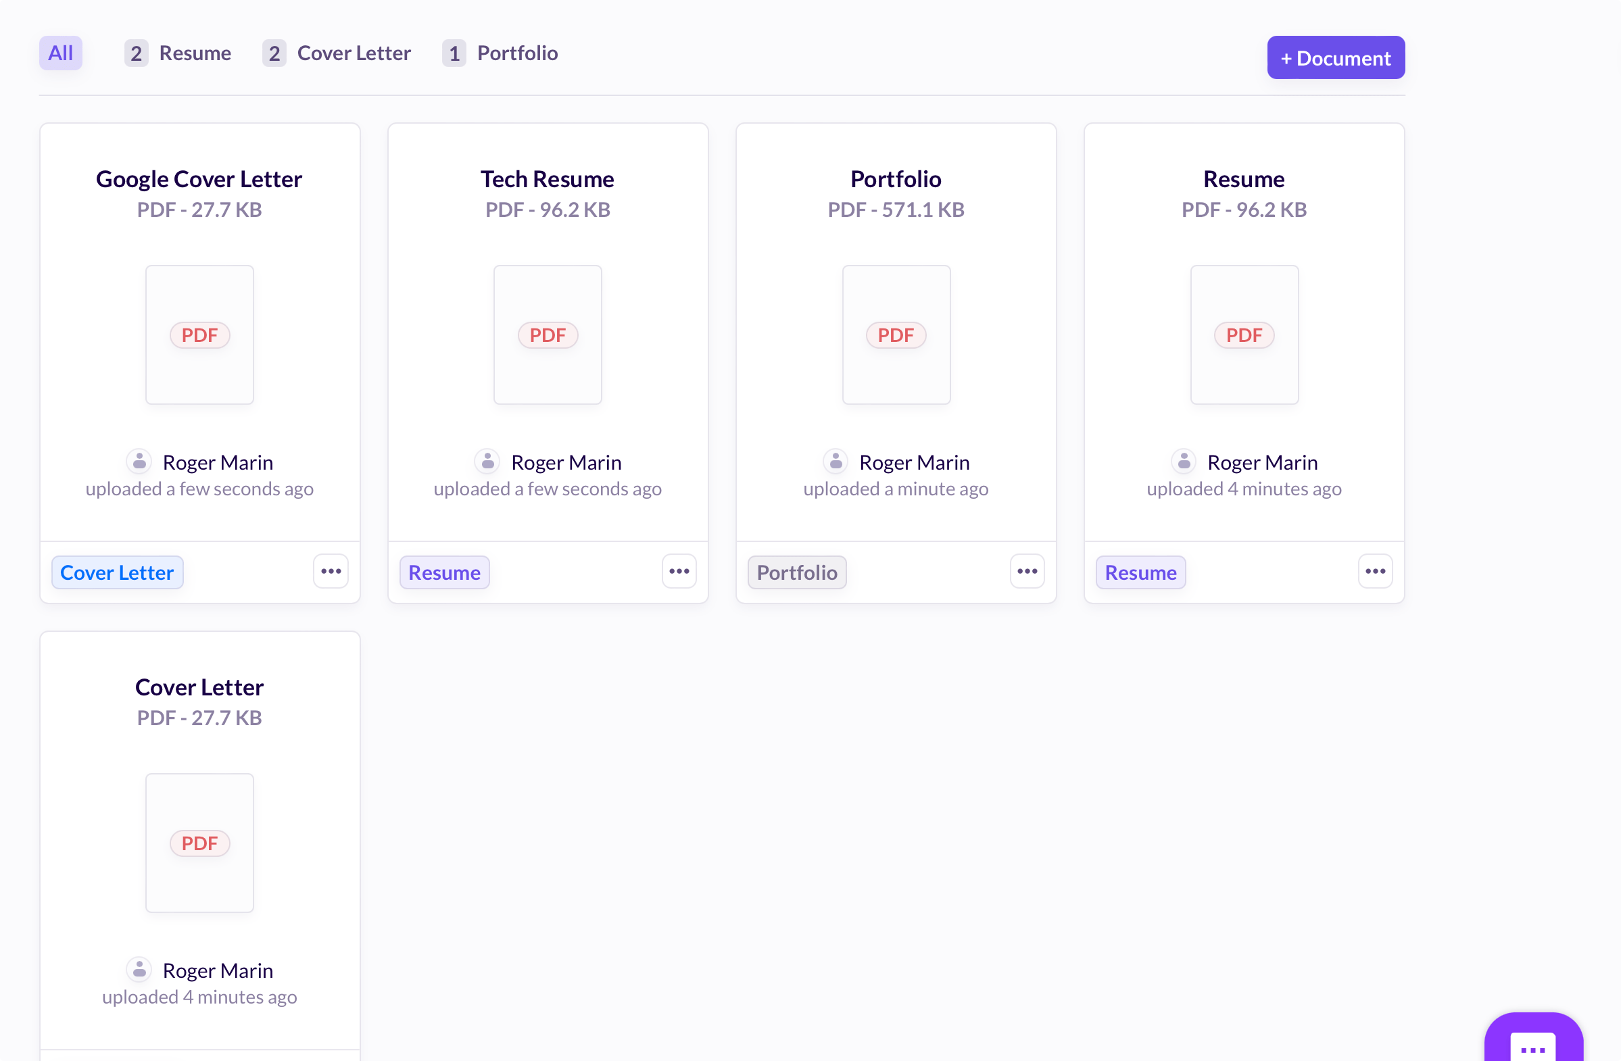Open the bottom Cover Letter PDF icon
The height and width of the screenshot is (1061, 1621).
pyautogui.click(x=199, y=843)
